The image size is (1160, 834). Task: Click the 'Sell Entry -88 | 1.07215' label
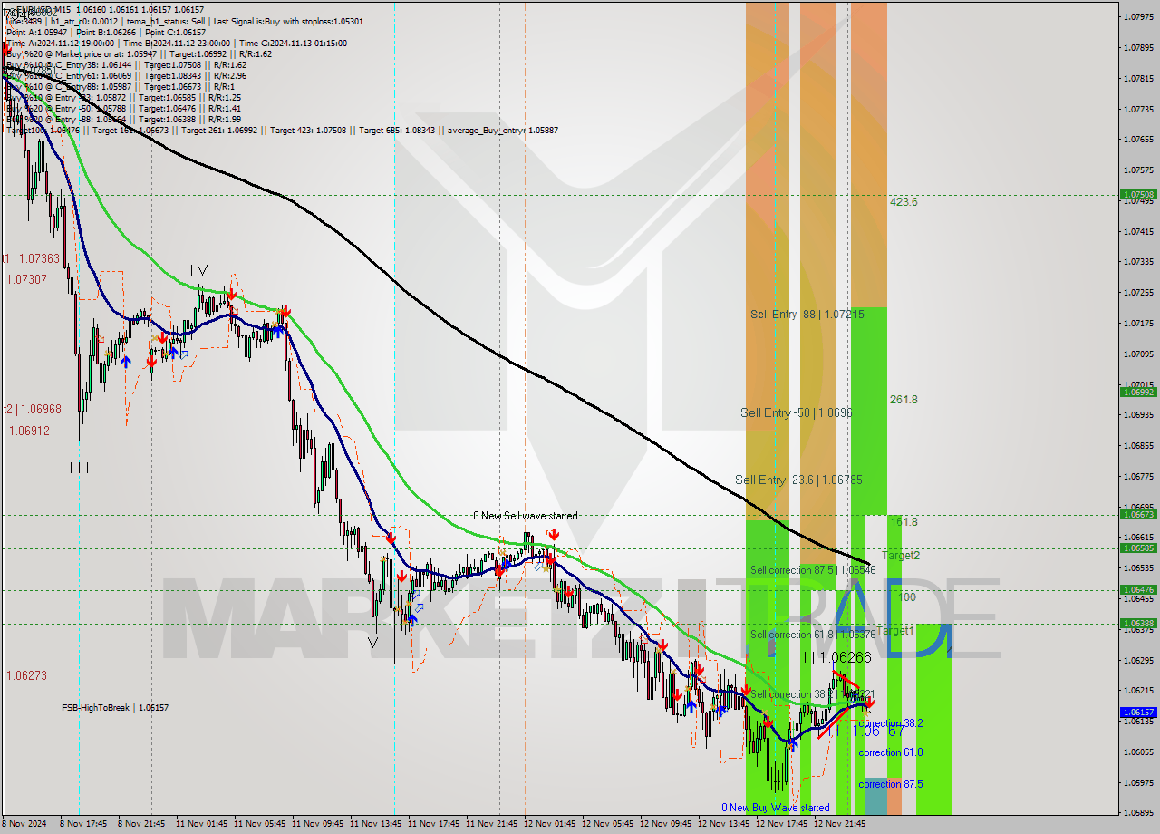pyautogui.click(x=807, y=315)
